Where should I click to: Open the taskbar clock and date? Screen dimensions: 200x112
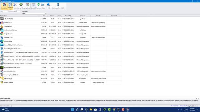click(192, 110)
